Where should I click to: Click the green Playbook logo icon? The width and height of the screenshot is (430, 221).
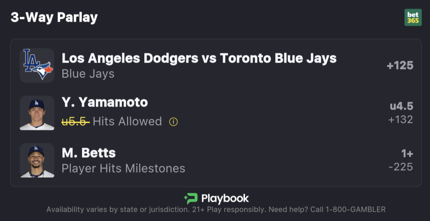tap(191, 199)
